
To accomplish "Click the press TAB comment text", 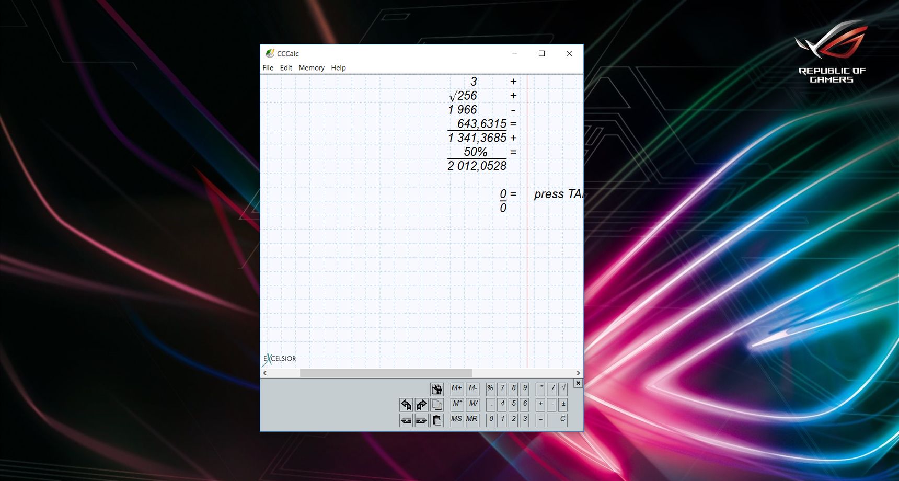I will [x=558, y=194].
